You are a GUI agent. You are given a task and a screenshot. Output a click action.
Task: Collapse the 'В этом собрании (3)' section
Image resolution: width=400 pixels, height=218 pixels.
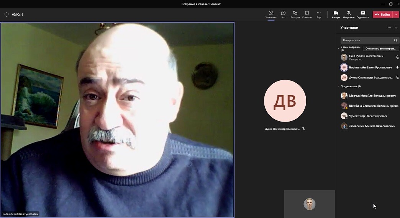pyautogui.click(x=339, y=49)
